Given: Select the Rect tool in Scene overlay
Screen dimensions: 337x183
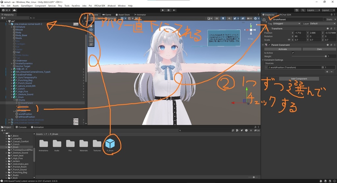Looking at the screenshot, I should click(x=91, y=41).
